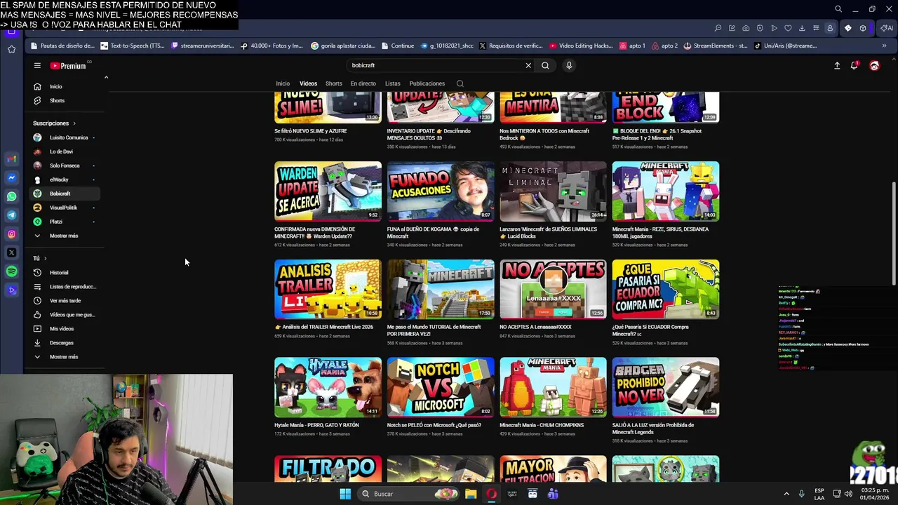This screenshot has width=898, height=505.
Task: Click the Opera tab search magnifier
Action: point(838,9)
